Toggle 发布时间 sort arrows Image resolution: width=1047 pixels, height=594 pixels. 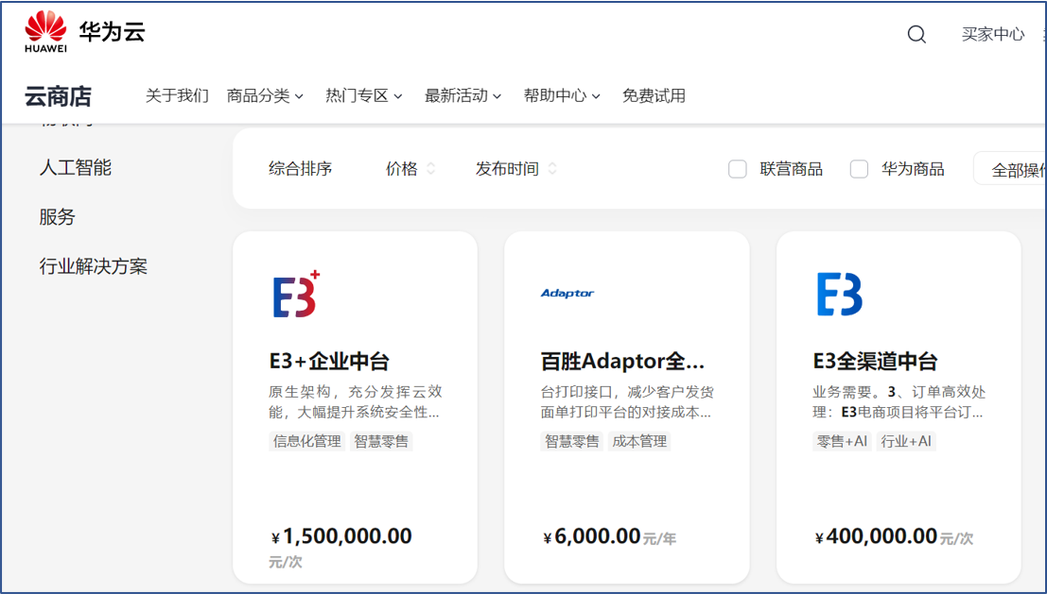(552, 169)
